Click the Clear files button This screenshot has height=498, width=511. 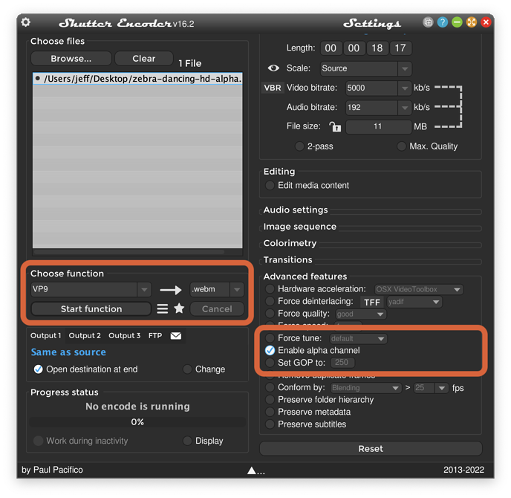[x=144, y=59]
